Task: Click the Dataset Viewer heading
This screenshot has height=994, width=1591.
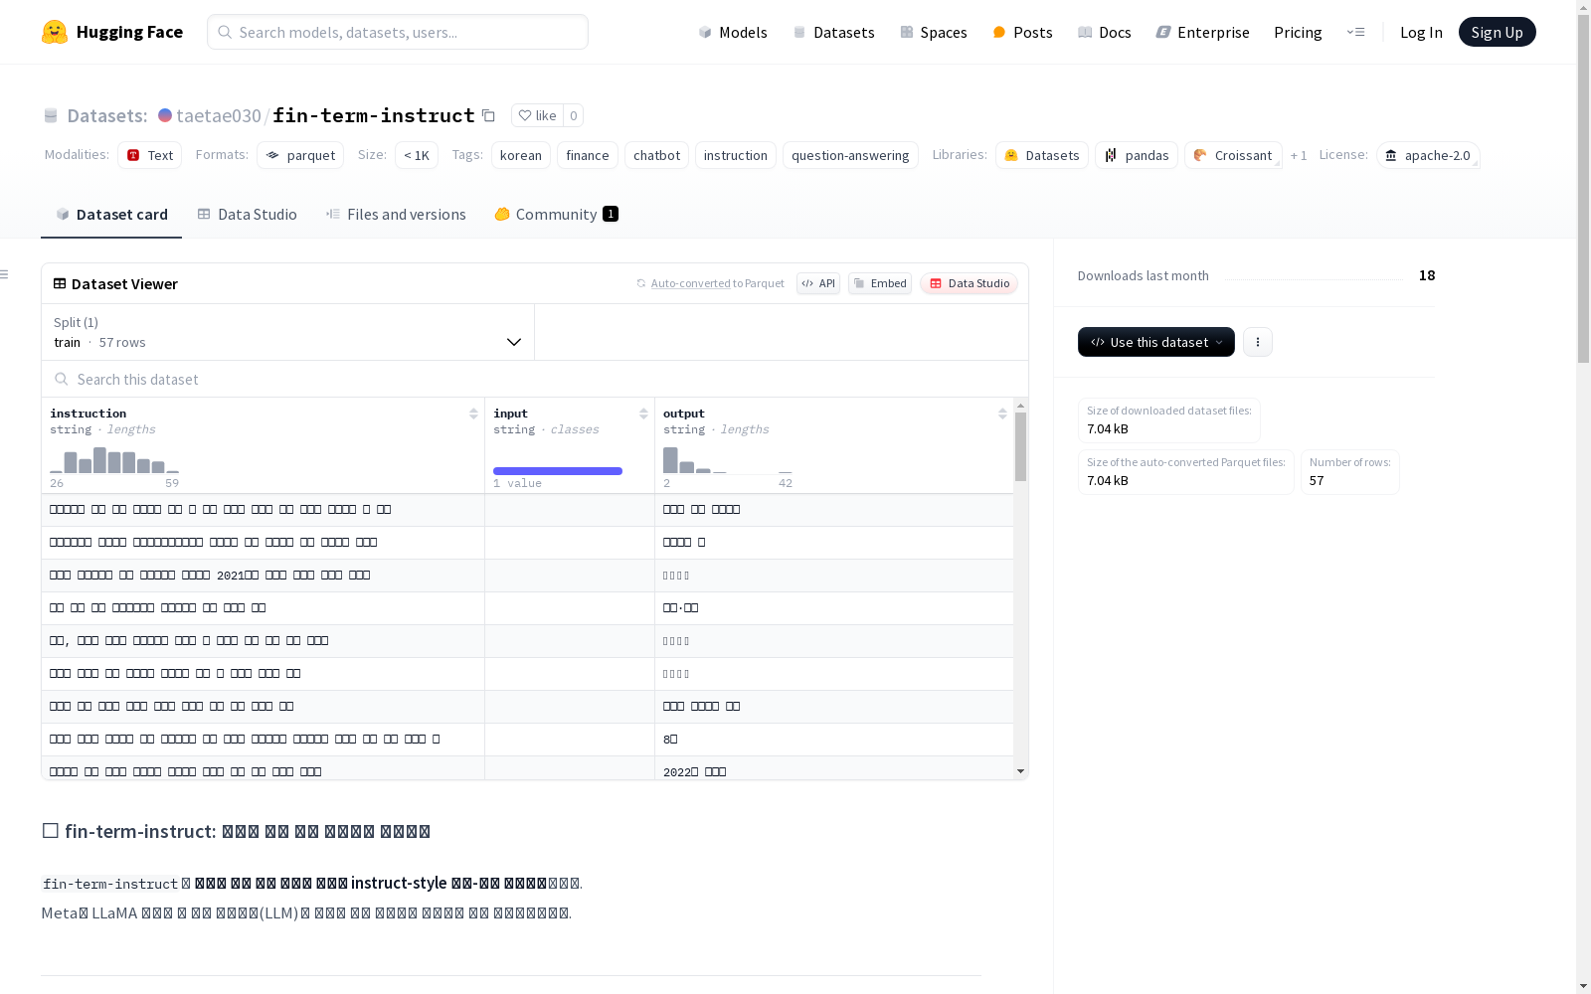Action: [124, 283]
